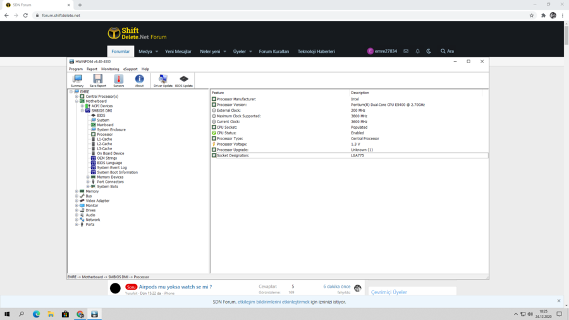The image size is (569, 320).
Task: Expand the Memory Devices tree node
Action: coord(88,177)
